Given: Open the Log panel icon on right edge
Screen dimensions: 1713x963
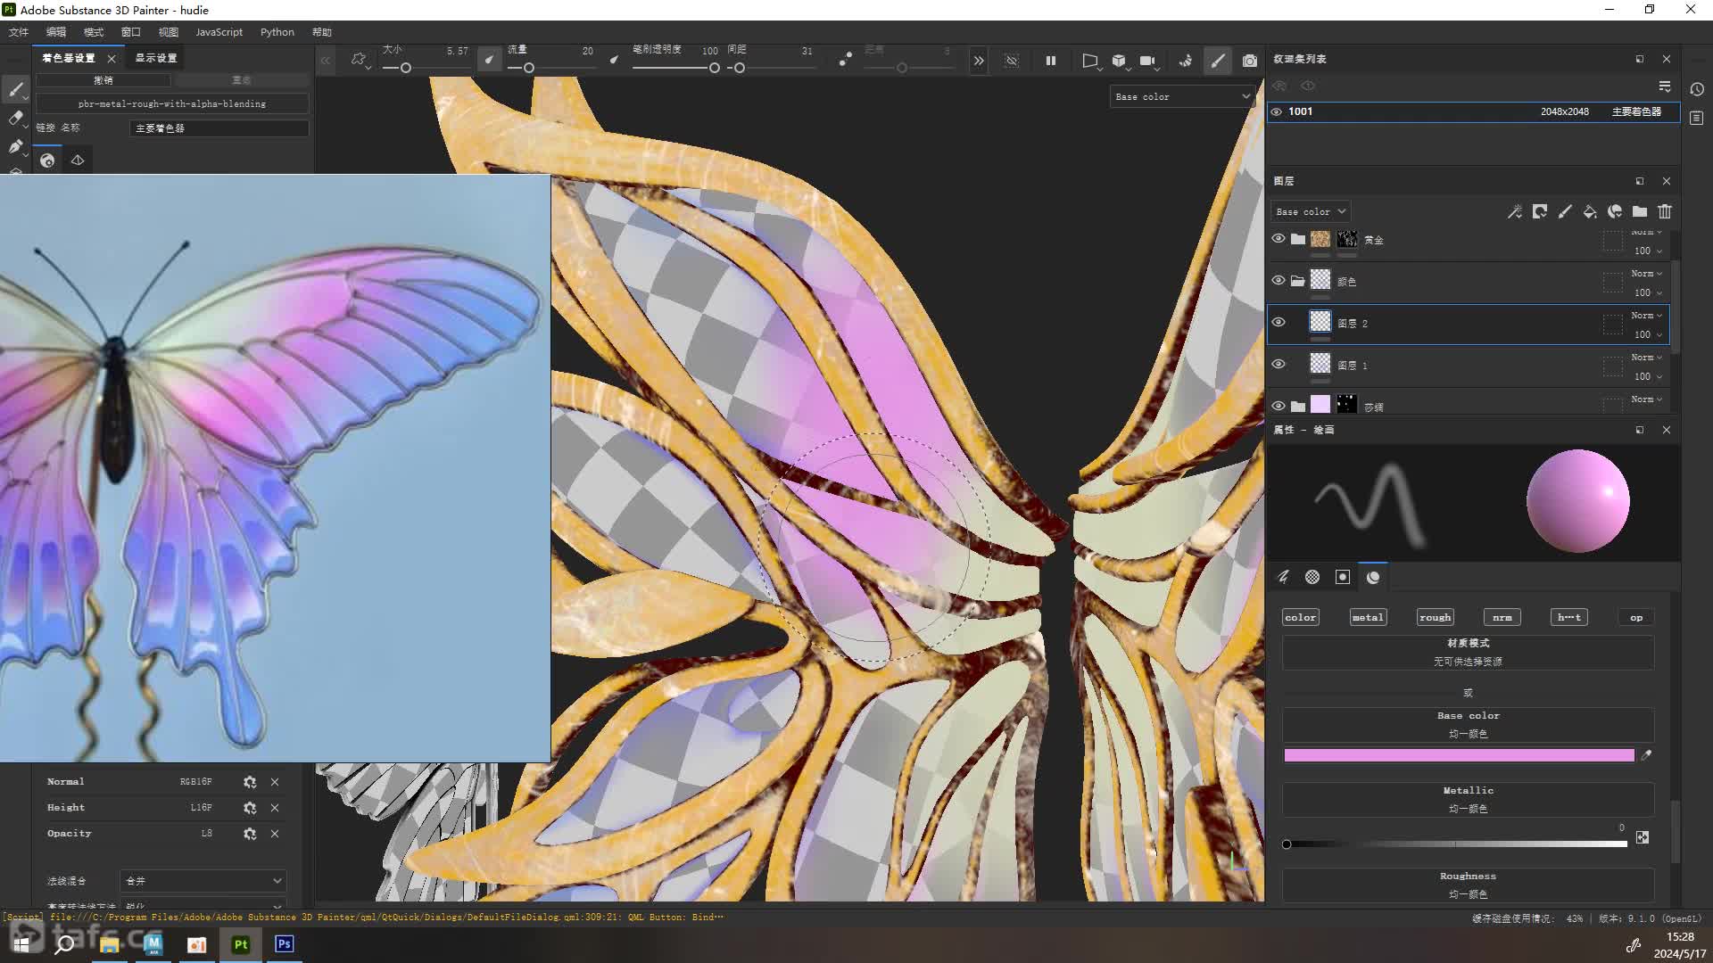Looking at the screenshot, I should (x=1697, y=118).
